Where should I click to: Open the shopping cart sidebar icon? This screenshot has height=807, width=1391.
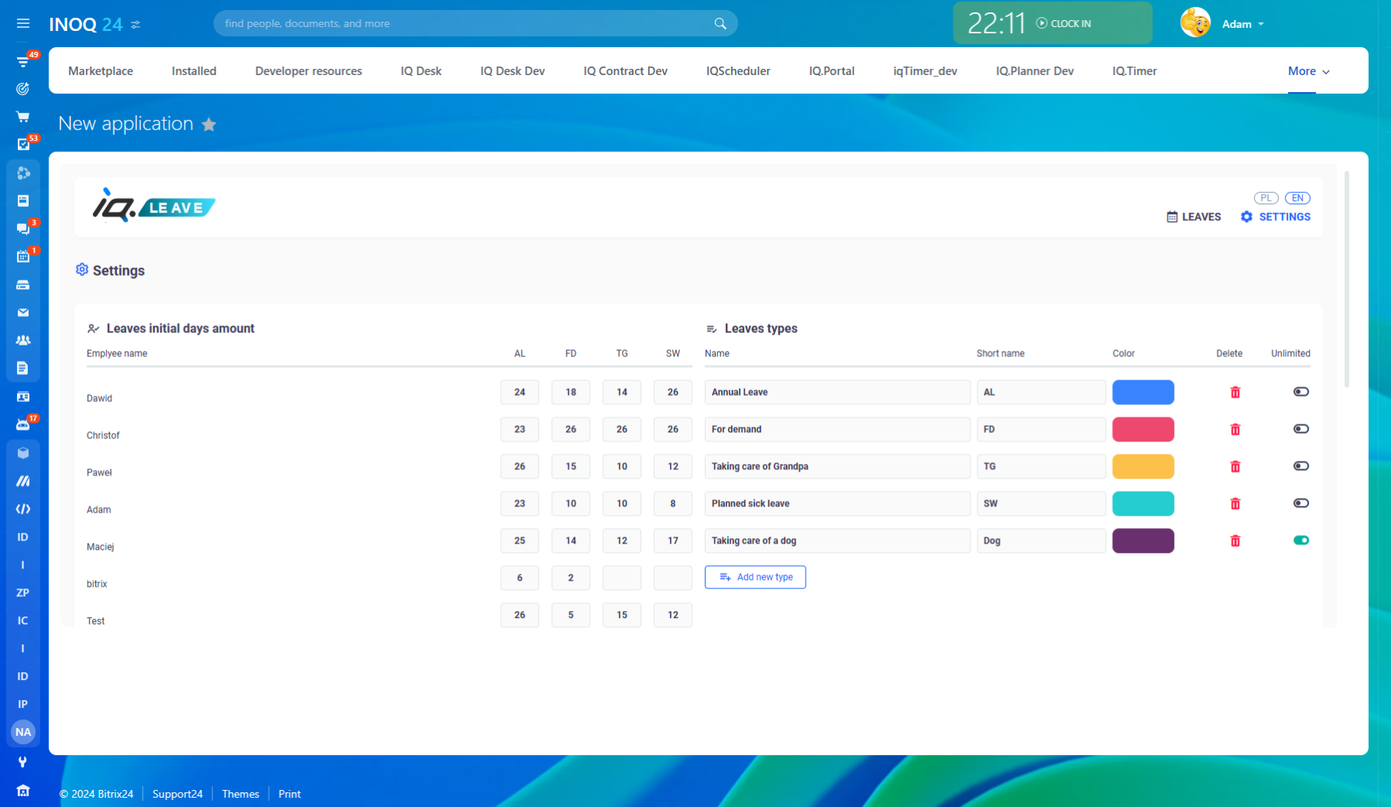pos(23,117)
